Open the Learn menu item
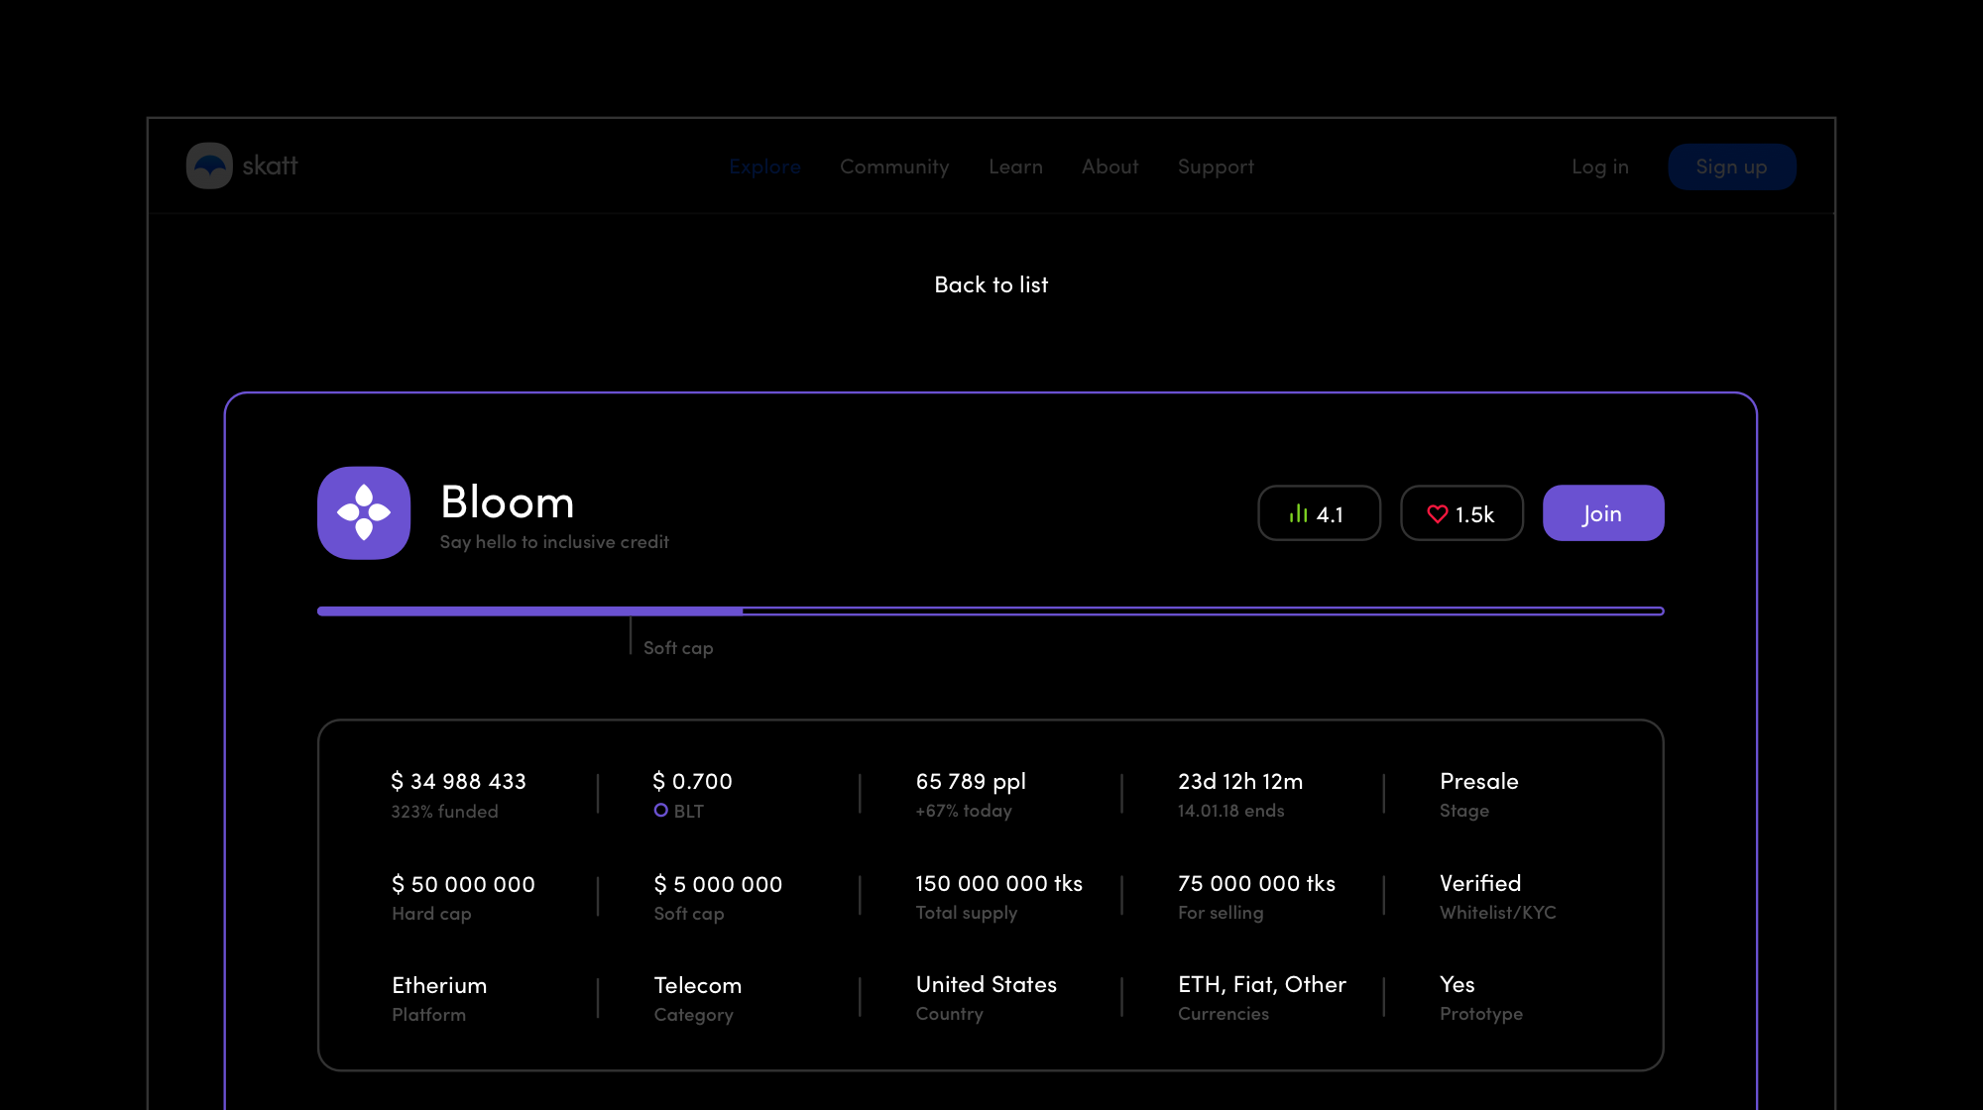This screenshot has height=1110, width=1983. [1015, 166]
